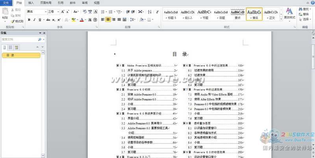Viewport: 315px width, 158px height.
Task: Show page thumbnails view in navigation pane
Action: coord(11,47)
